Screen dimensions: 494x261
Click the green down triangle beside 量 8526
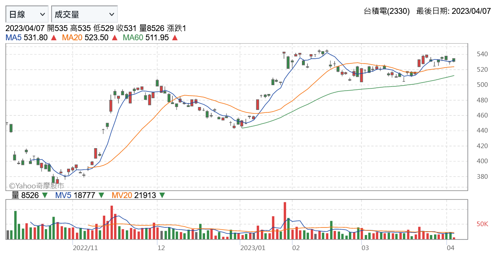tap(45, 196)
